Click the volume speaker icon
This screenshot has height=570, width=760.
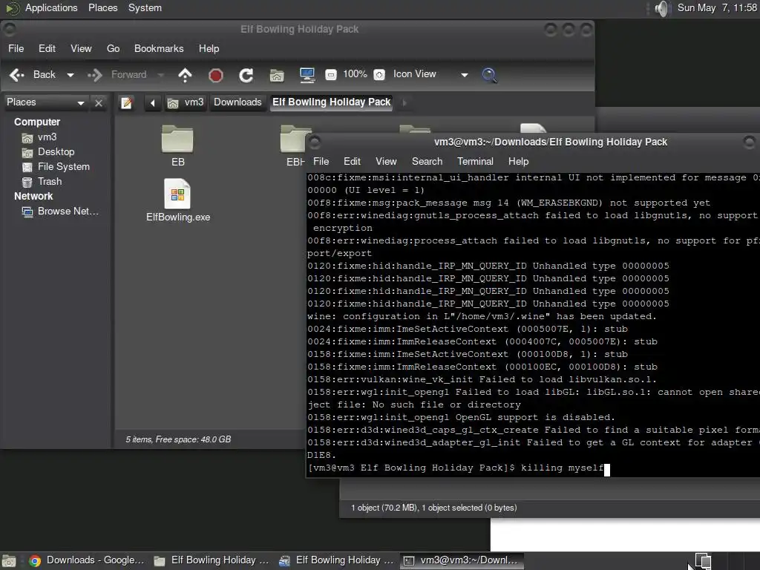click(x=662, y=8)
